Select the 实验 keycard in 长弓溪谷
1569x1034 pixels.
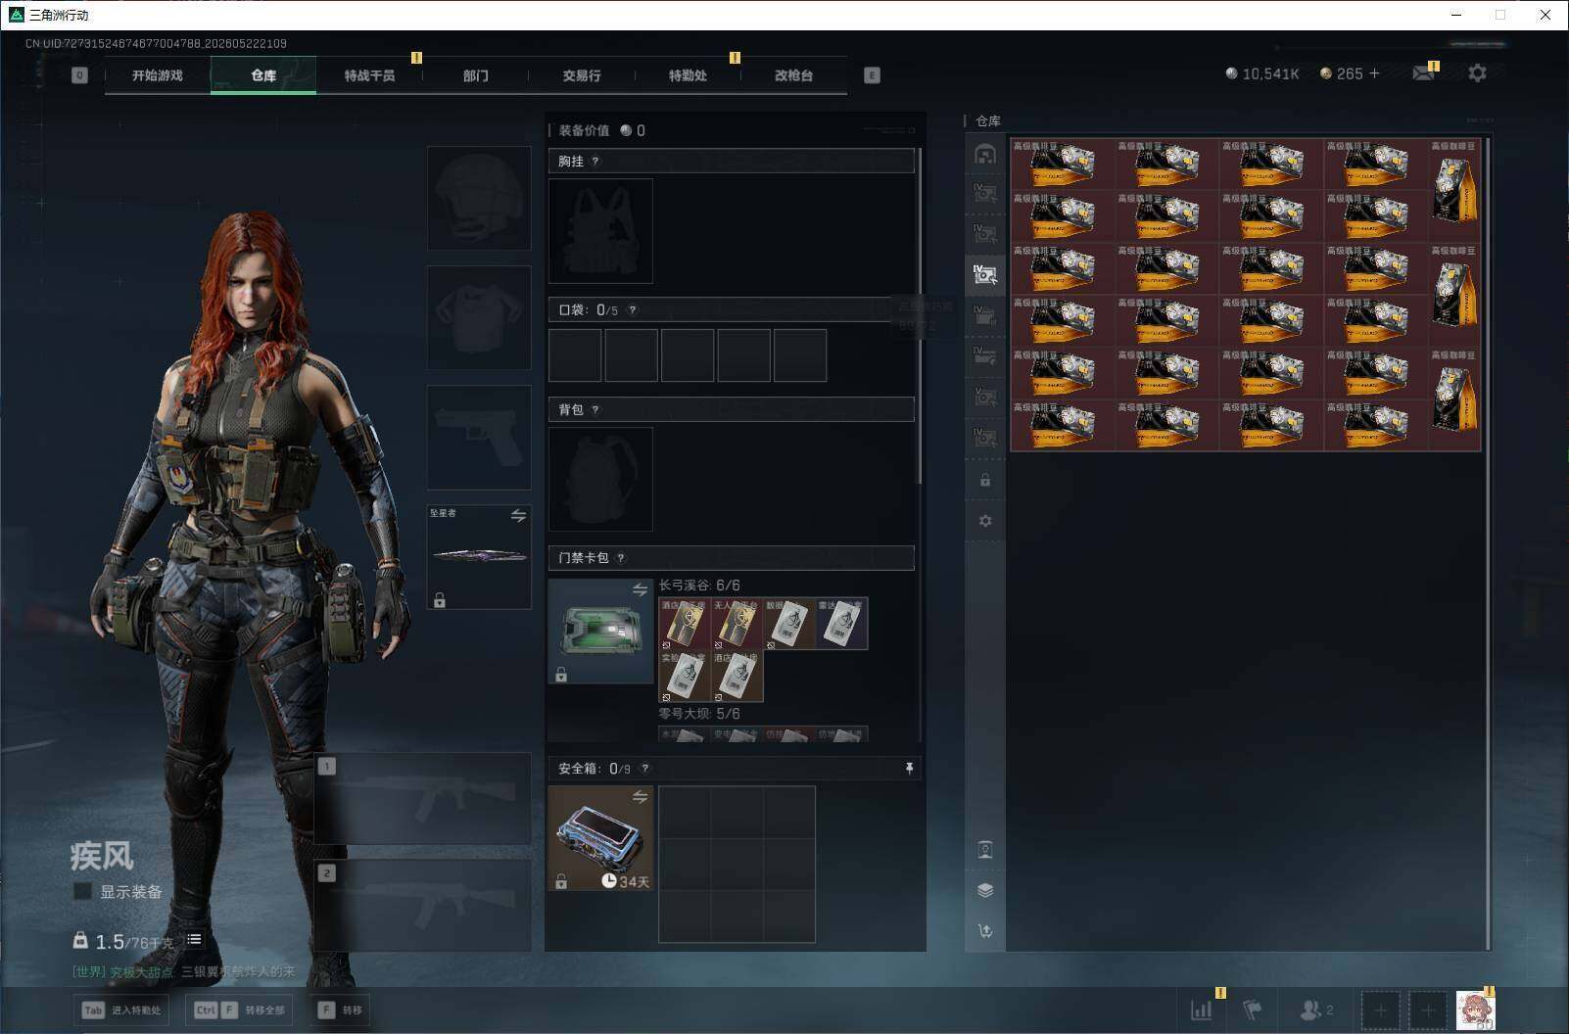(x=685, y=677)
